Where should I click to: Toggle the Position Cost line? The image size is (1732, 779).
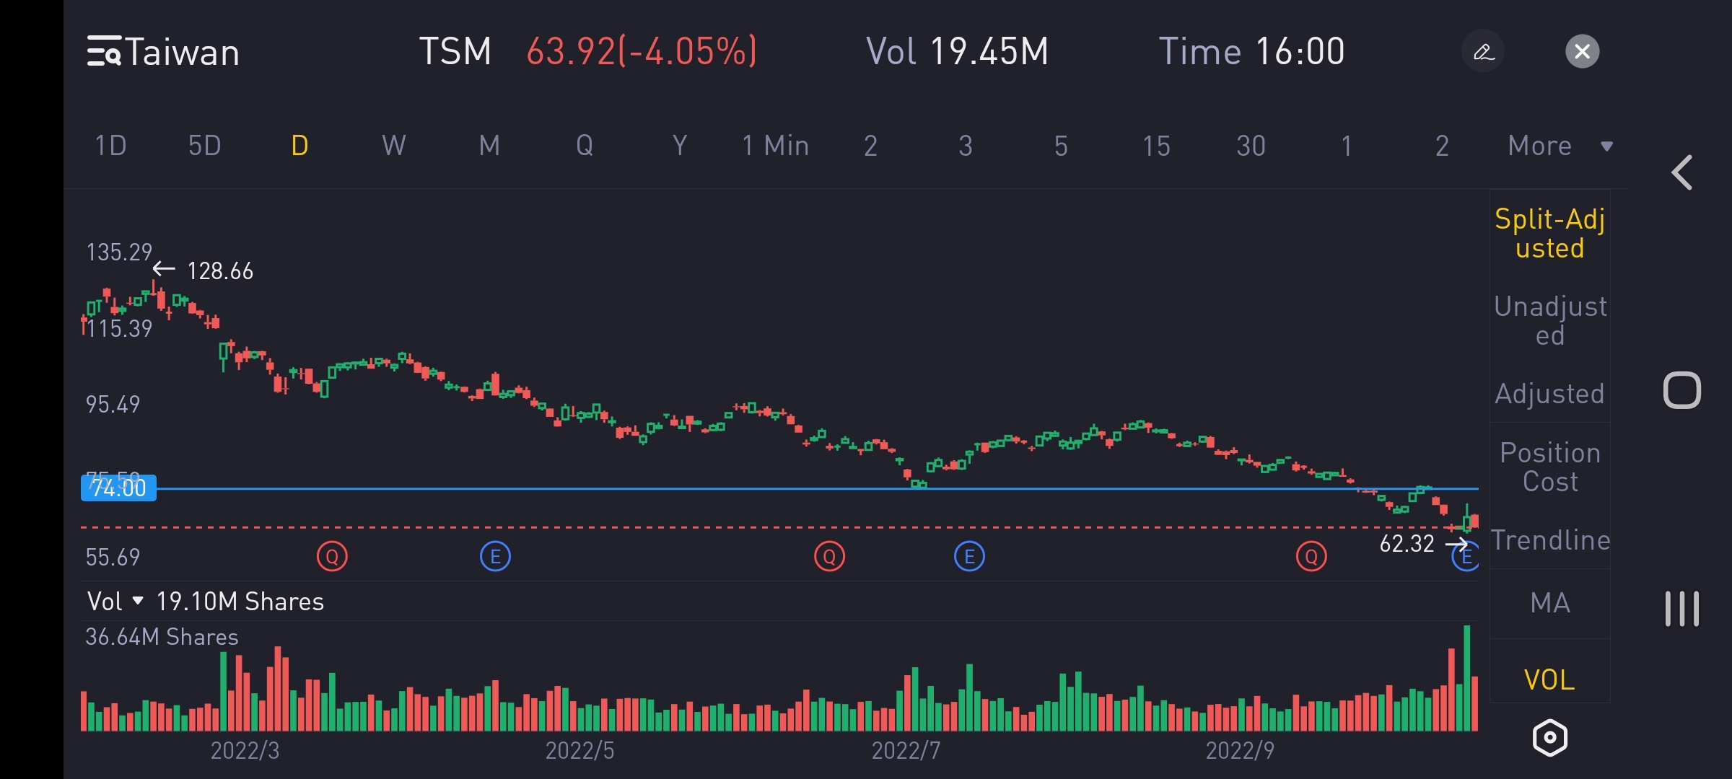(x=1549, y=467)
